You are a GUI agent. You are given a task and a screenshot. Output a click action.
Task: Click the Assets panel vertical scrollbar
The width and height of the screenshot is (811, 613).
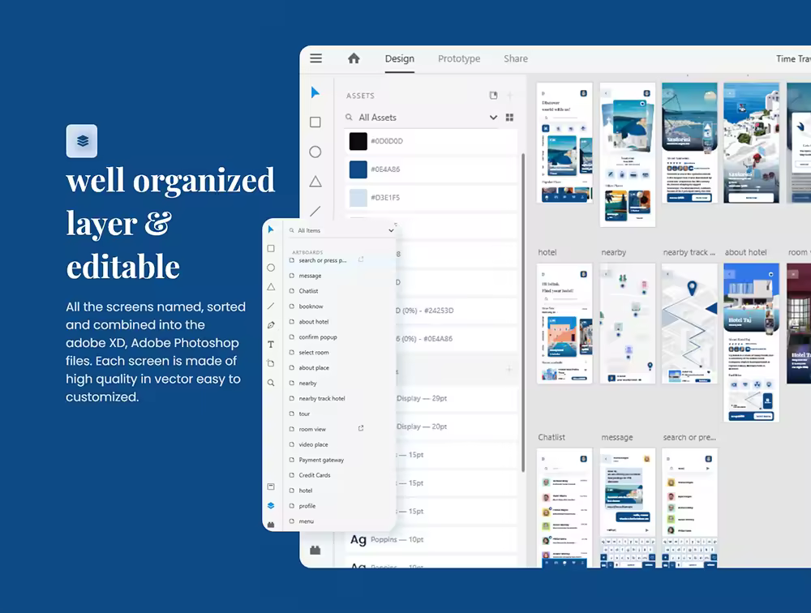tap(523, 312)
